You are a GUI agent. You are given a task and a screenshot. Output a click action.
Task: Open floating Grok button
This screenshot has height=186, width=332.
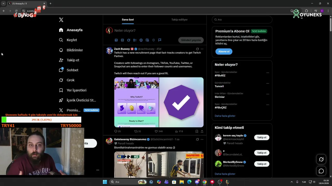(x=321, y=159)
